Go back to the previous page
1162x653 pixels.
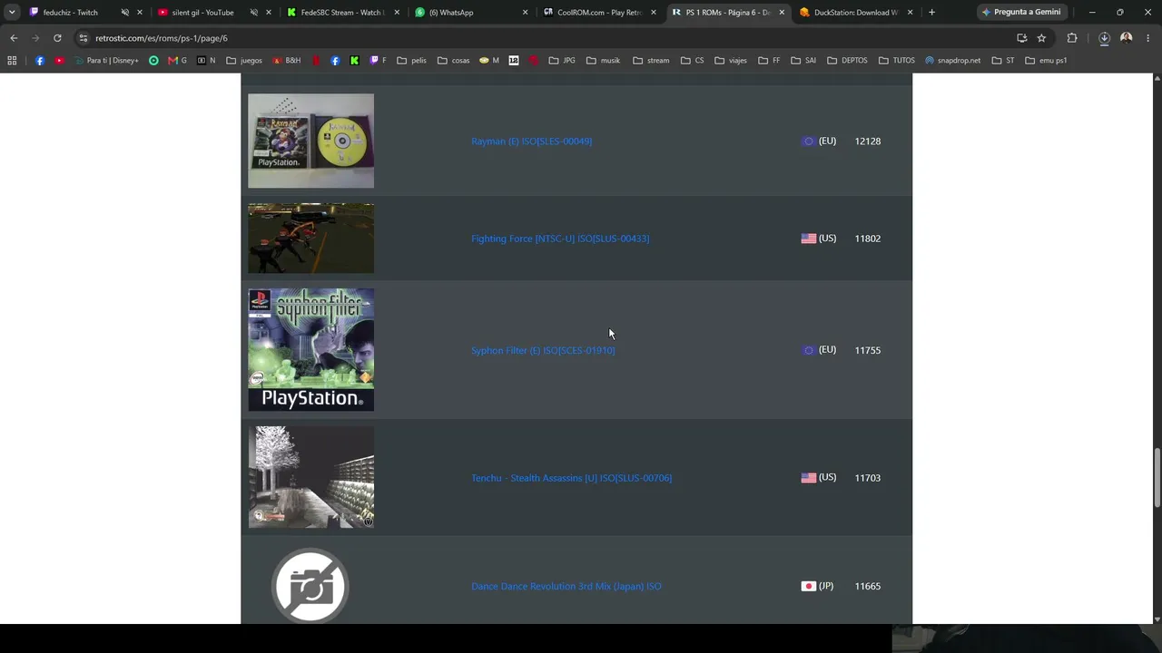(x=14, y=38)
